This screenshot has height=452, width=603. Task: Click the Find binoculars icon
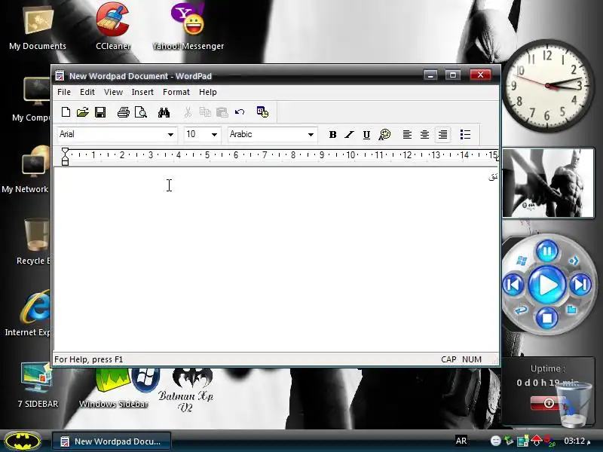164,112
